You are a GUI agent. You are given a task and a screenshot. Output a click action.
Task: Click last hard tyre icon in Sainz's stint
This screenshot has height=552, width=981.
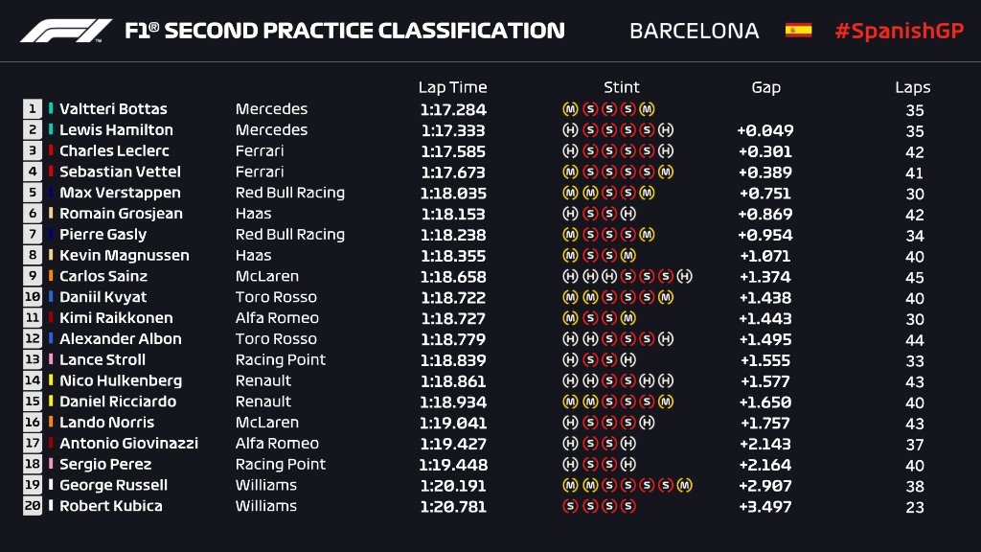coord(684,276)
